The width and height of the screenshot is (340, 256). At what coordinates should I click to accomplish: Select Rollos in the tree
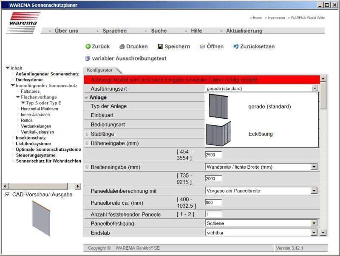coord(26,120)
